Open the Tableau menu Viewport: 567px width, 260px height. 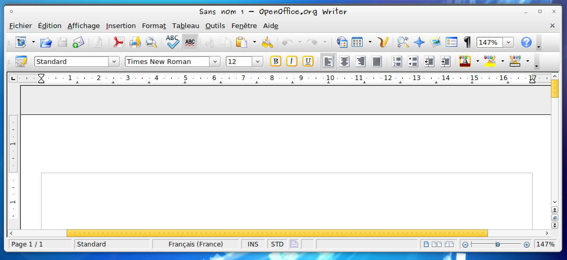click(x=186, y=25)
